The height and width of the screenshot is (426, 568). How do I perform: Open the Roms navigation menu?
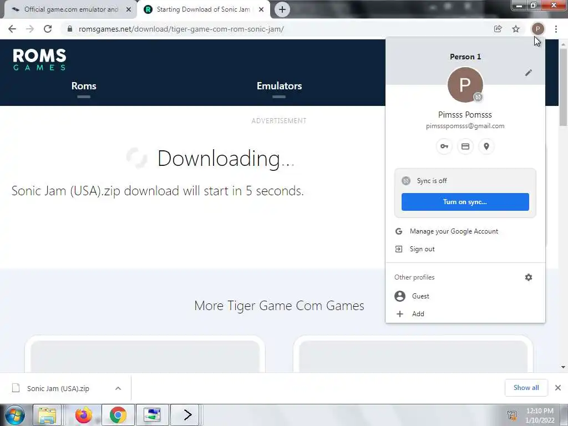coord(84,86)
